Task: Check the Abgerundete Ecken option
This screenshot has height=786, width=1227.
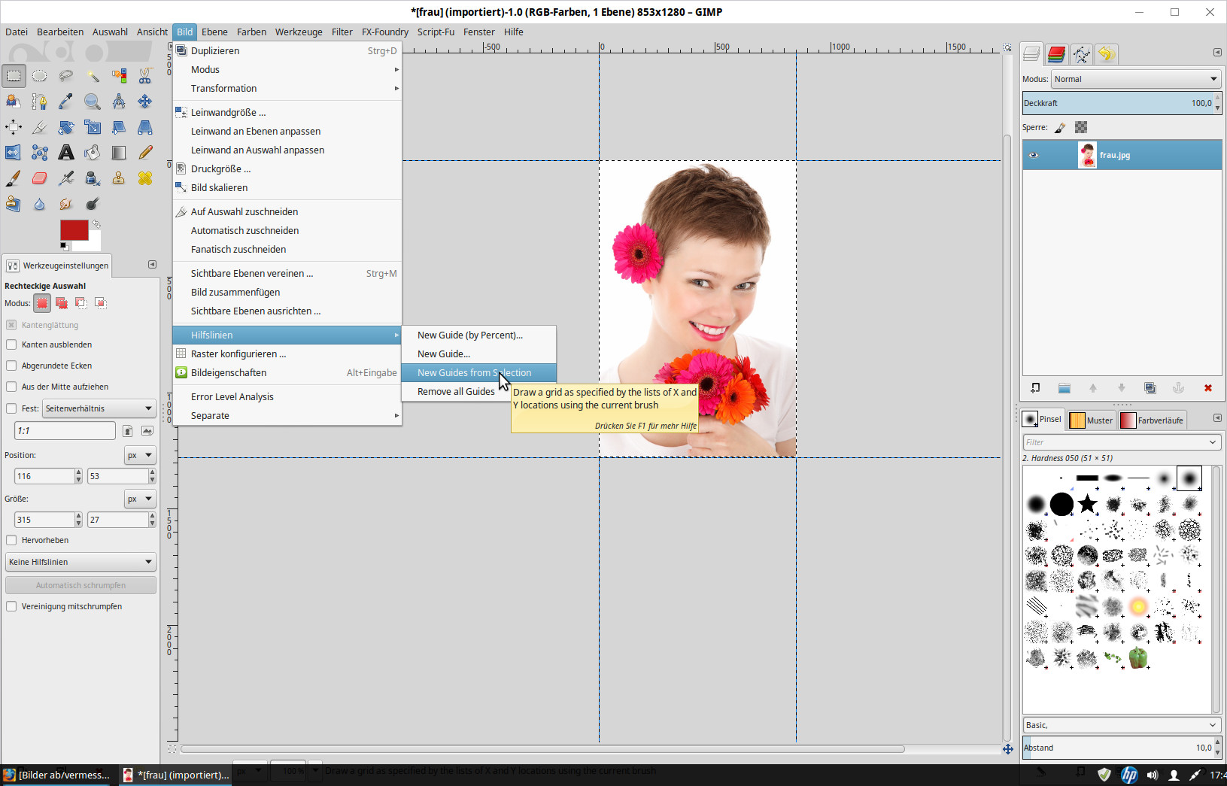Action: point(11,366)
